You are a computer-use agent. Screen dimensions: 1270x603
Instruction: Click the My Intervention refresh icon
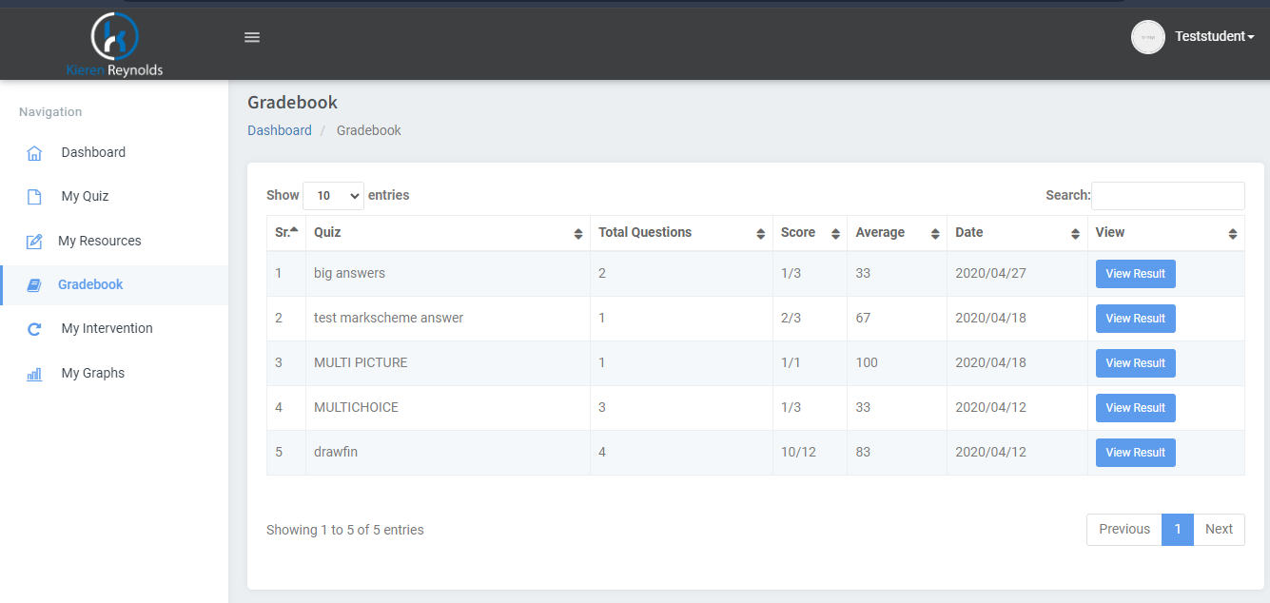[34, 329]
